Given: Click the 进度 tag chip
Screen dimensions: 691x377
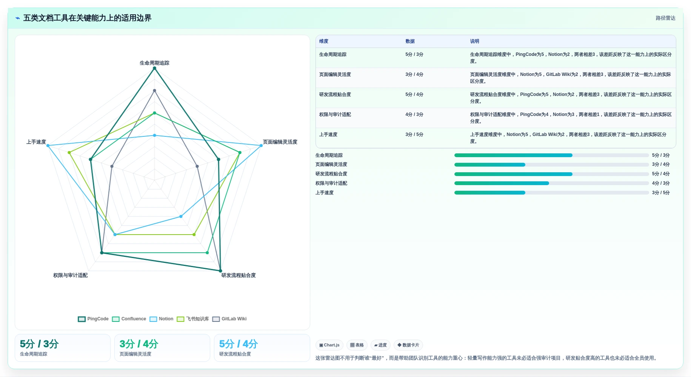Looking at the screenshot, I should coord(380,345).
